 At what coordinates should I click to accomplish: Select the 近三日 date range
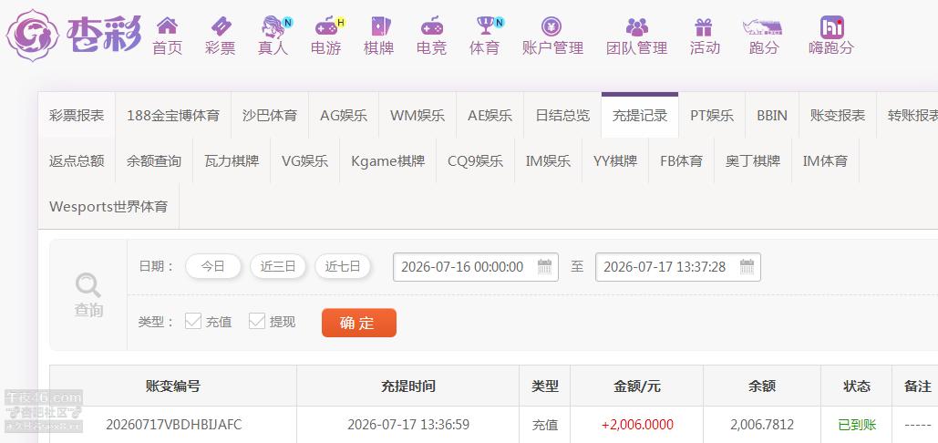[277, 267]
